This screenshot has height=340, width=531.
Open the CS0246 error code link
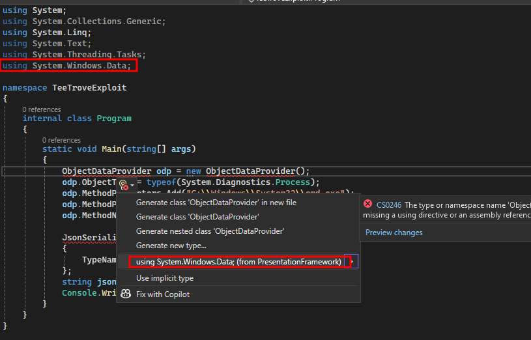pos(389,205)
